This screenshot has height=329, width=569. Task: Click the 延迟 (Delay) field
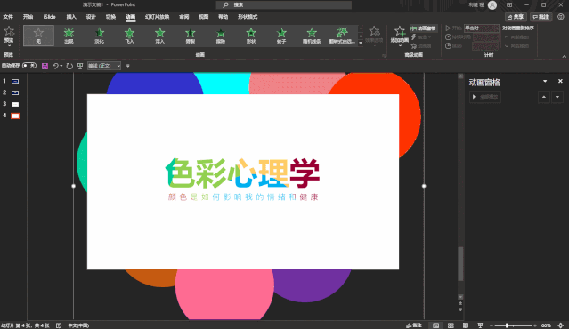485,46
